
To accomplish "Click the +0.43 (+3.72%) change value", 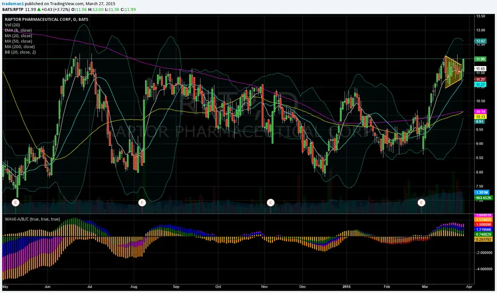I will (55, 10).
